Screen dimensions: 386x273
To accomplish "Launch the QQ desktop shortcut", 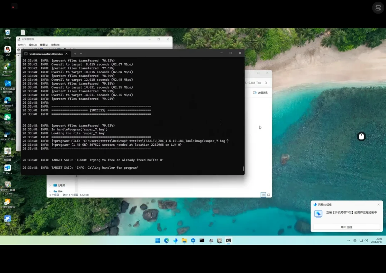I will pyautogui.click(x=8, y=51).
